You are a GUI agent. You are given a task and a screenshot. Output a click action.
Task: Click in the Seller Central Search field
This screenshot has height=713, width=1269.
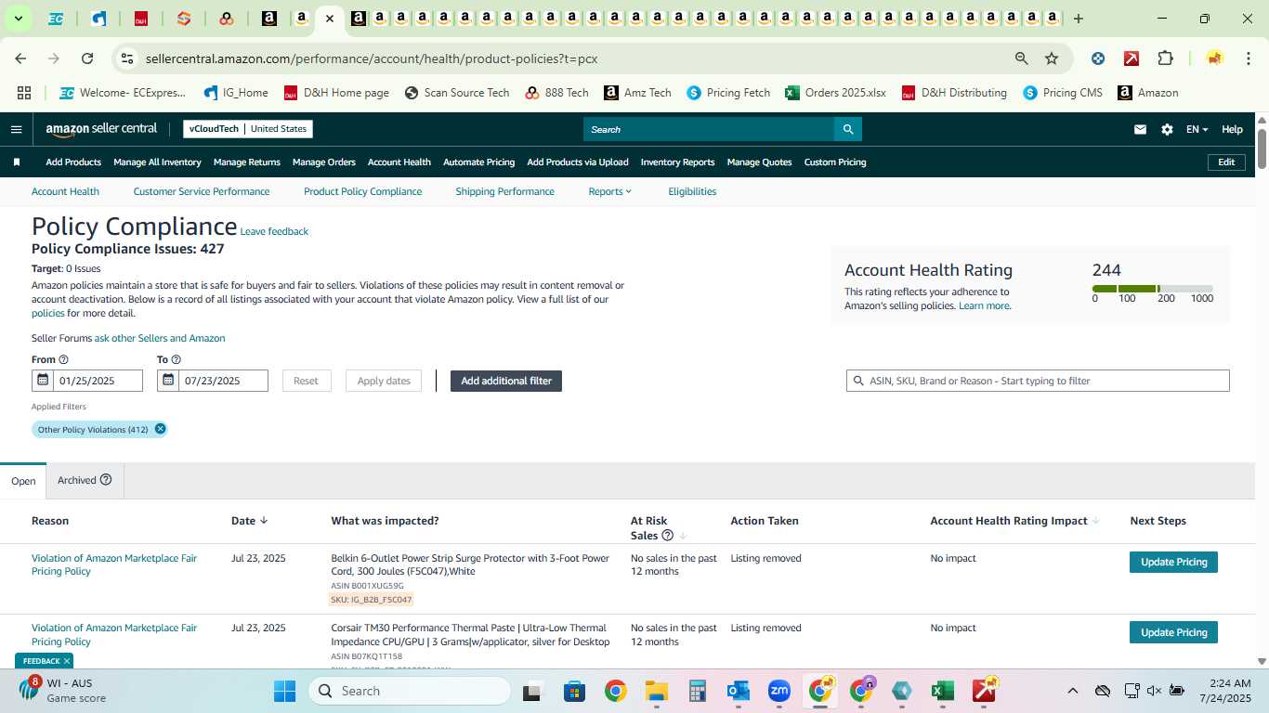pos(709,129)
